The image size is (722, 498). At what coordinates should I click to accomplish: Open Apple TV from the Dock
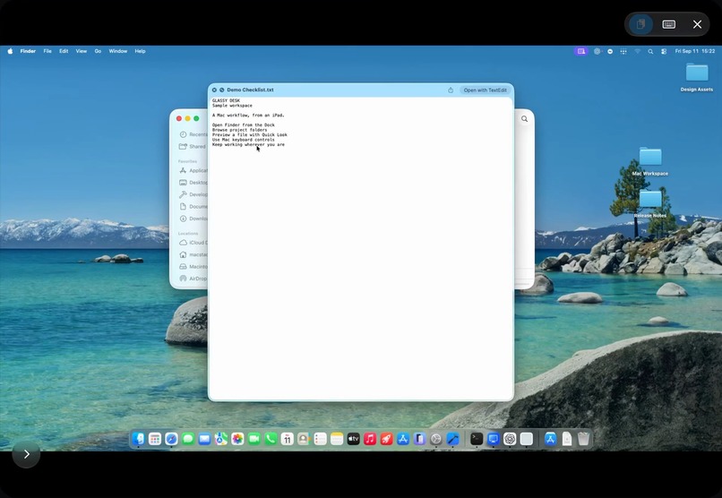click(x=353, y=439)
